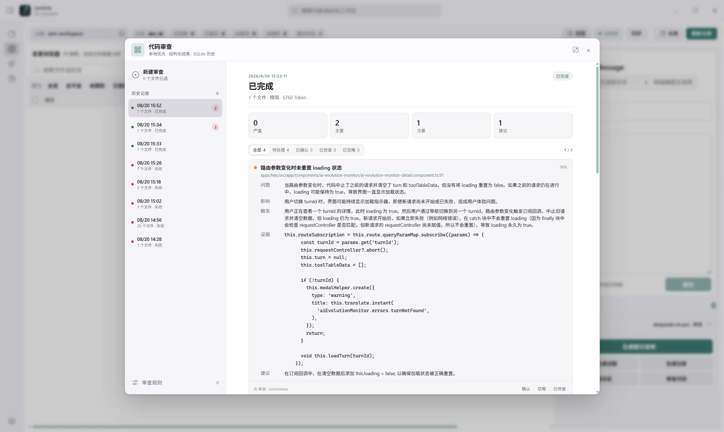Click the 90% confidence label

pos(563,167)
